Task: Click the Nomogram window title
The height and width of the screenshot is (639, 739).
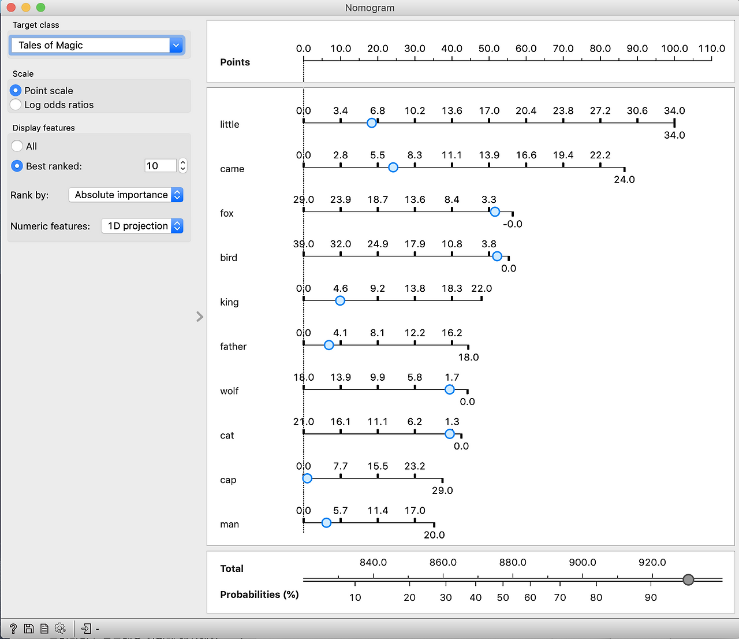Action: (x=369, y=8)
